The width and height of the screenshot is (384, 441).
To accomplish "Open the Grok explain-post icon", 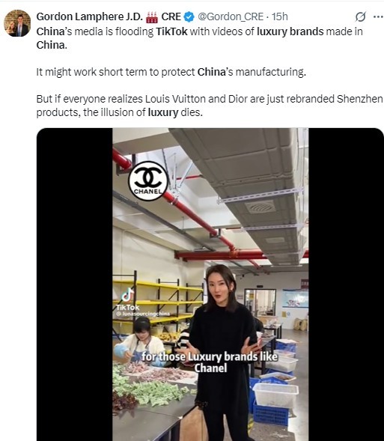I will [x=360, y=17].
